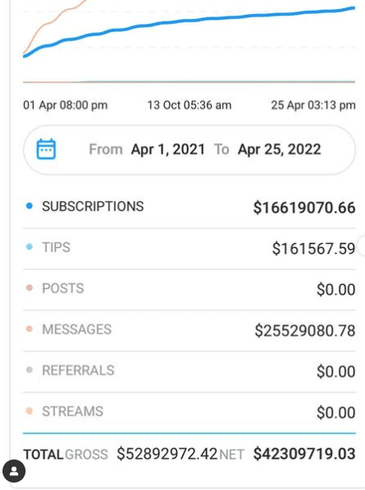This screenshot has height=490, width=365.
Task: Click the total NET amount $42309719.03
Action: coord(304,454)
